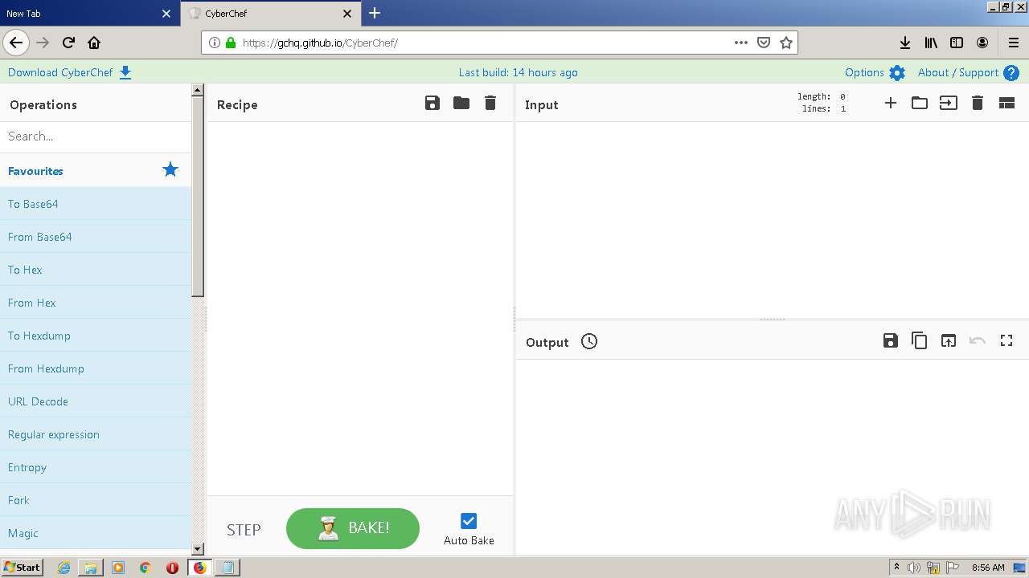Bookmark this page with the star
This screenshot has height=578, width=1029.
[786, 43]
